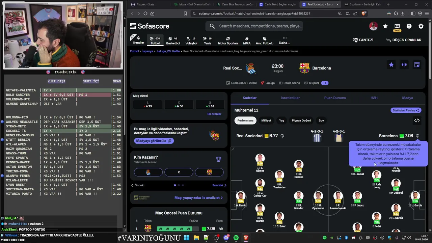Open Discord from the taskbar
The width and height of the screenshot is (432, 243).
point(226,238)
